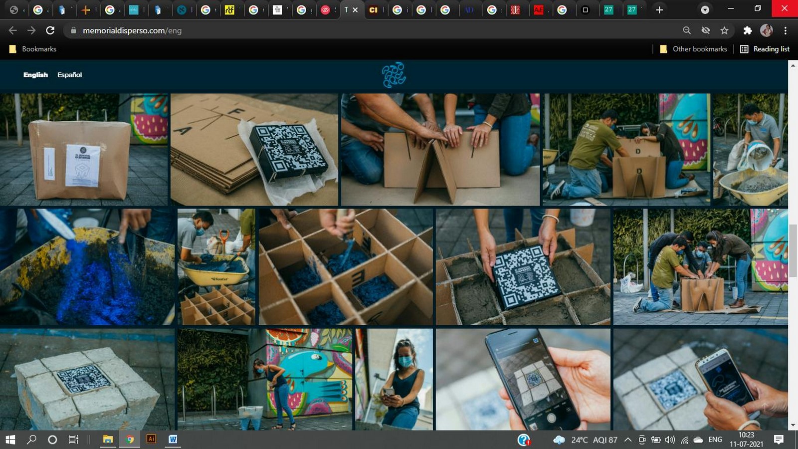The image size is (798, 449).
Task: Open the finished concrete QR block photo
Action: pyautogui.click(x=87, y=379)
